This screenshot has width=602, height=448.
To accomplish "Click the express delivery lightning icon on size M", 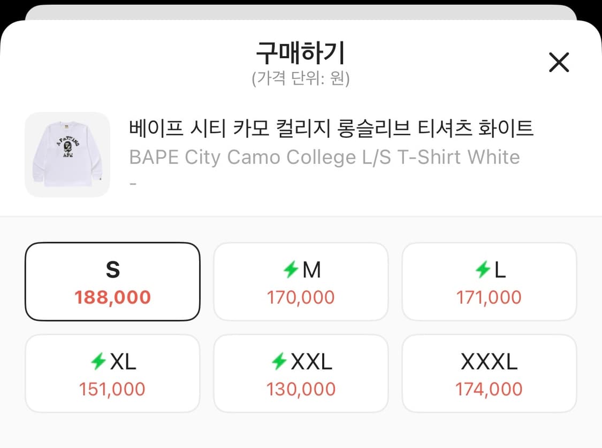I will point(291,270).
